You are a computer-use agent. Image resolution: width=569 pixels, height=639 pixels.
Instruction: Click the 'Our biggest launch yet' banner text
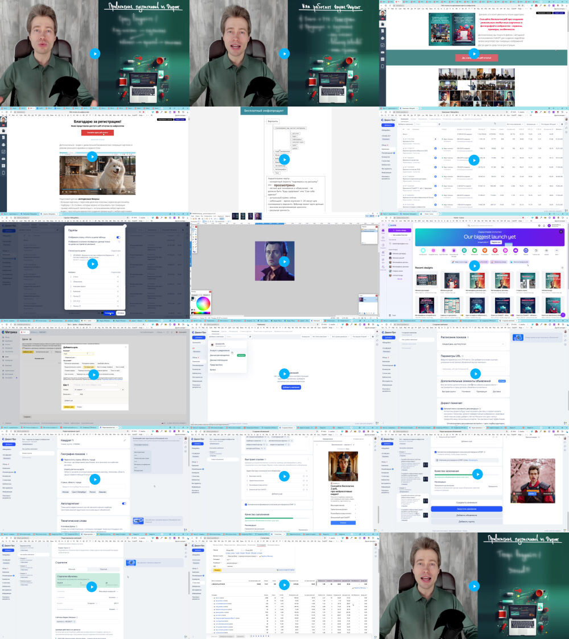[490, 237]
